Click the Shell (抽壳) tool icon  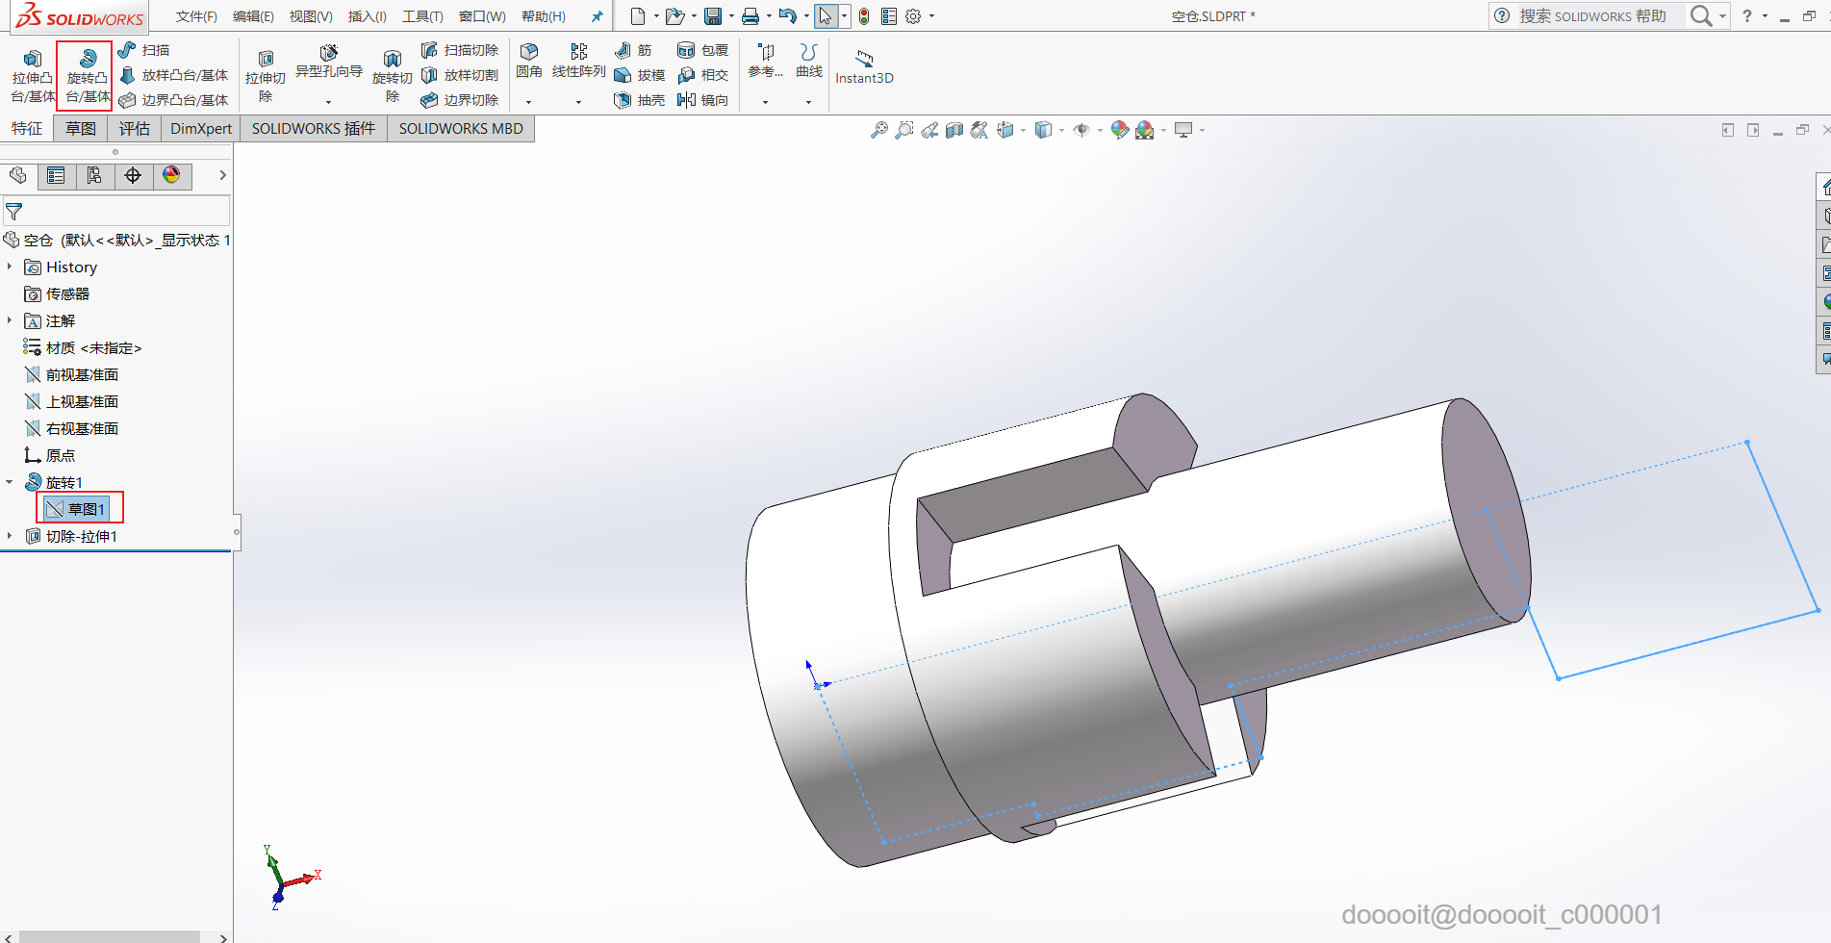623,100
